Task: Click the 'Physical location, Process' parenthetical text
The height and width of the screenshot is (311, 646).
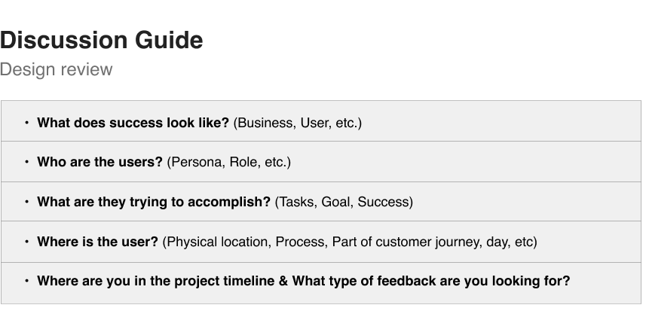Action: [350, 242]
